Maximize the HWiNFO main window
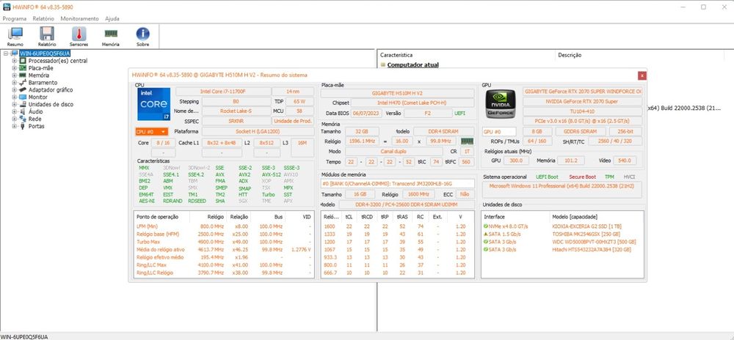 [x=703, y=7]
